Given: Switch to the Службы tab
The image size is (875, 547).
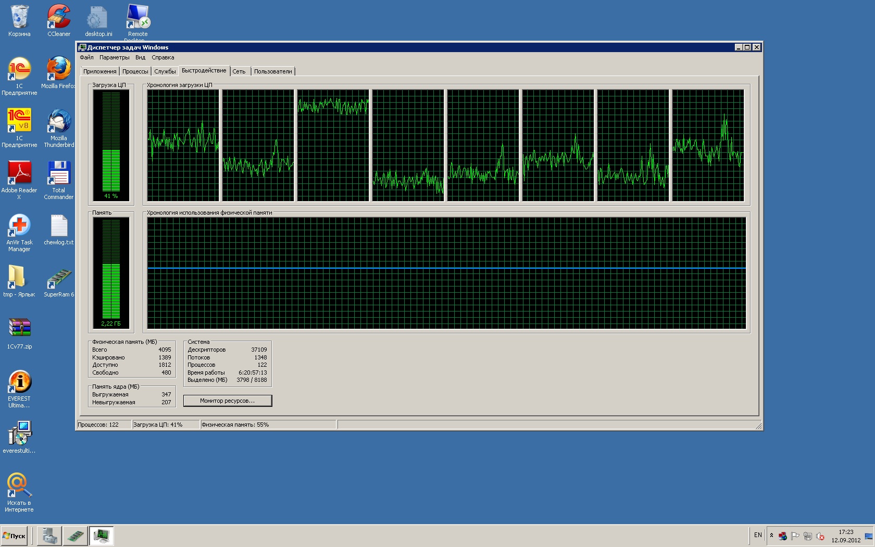Looking at the screenshot, I should pos(165,71).
